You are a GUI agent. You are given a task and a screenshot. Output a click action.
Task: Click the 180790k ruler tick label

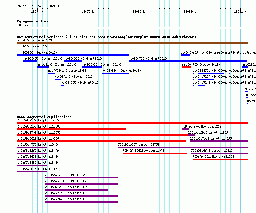[88, 12]
